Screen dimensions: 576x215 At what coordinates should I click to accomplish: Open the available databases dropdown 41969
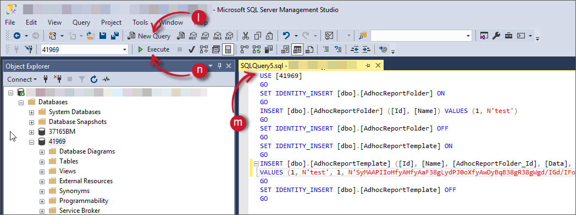tap(84, 49)
